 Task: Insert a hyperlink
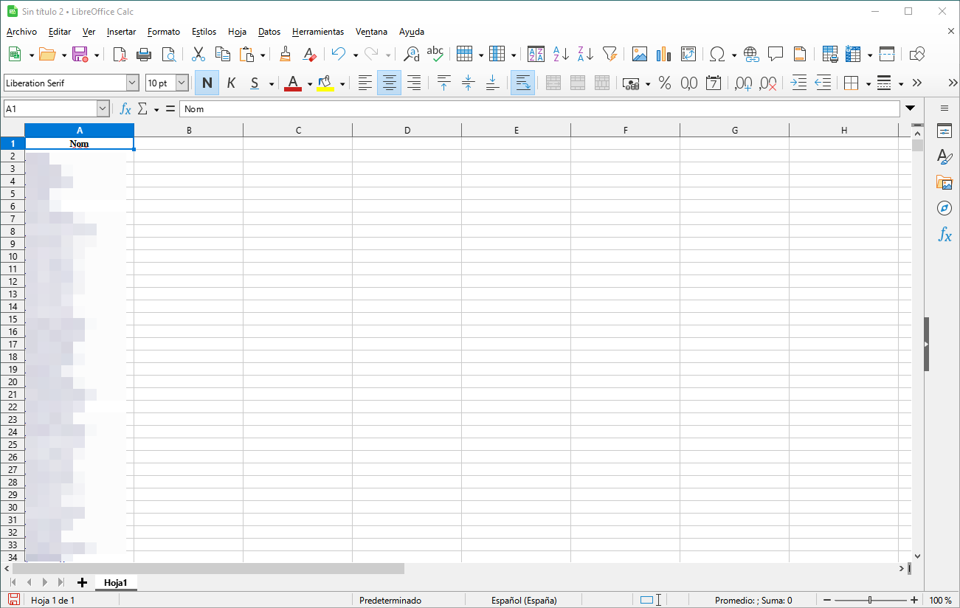coord(751,54)
